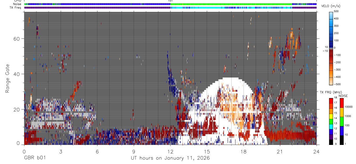Click the 'GBR b01' radar beam label
The image size is (356, 164).
point(34,158)
